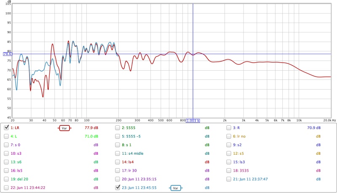This screenshot has height=193, width=337.
Task: Enable the 19: del 20 measurement
Action: (6, 179)
